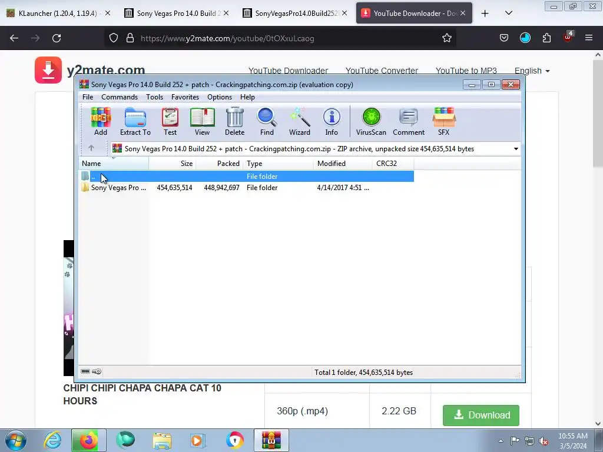Open Windows Explorer folder in taskbar

point(162,440)
